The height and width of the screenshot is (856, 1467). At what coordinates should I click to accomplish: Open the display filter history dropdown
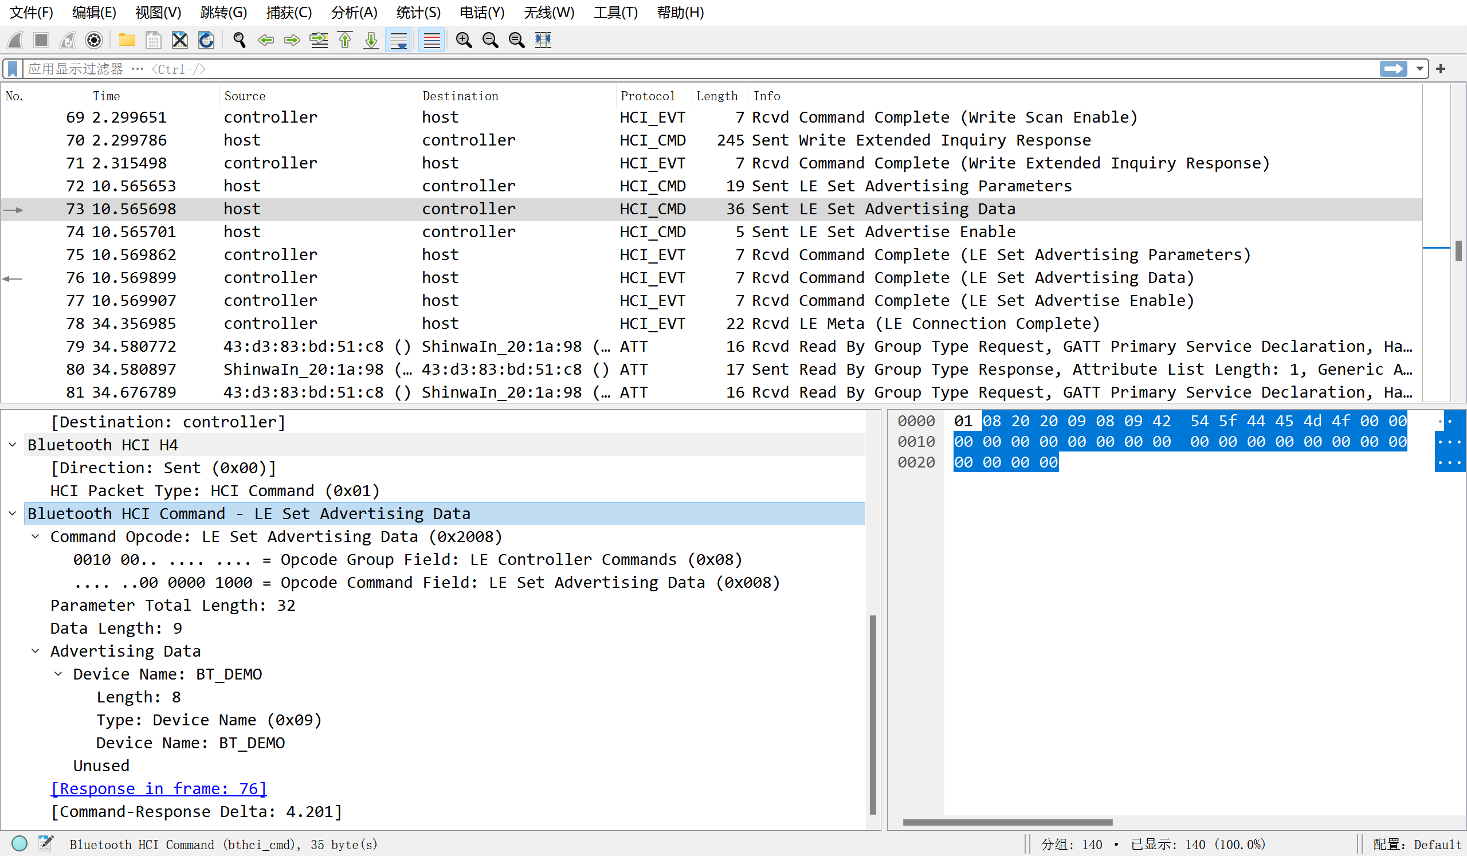click(x=1420, y=69)
